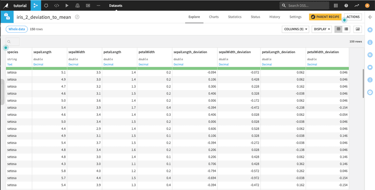
Task: Open the Decimal meaning under sepalWidth
Action: coord(73,64)
